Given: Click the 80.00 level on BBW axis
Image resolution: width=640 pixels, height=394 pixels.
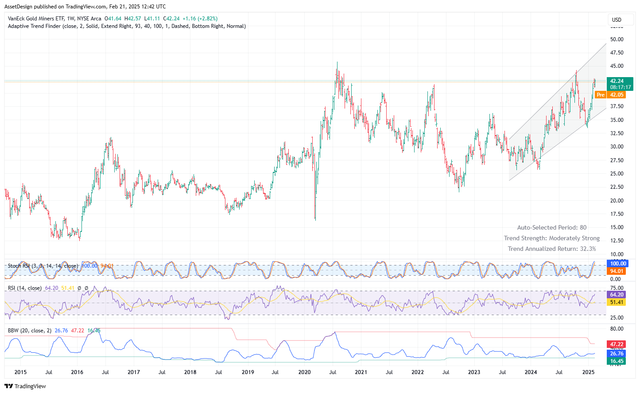Looking at the screenshot, I should (x=617, y=329).
